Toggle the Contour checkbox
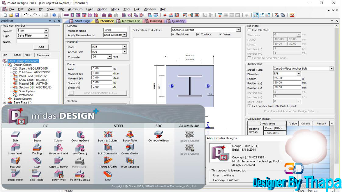The width and height of the screenshot is (342, 192). point(198,34)
